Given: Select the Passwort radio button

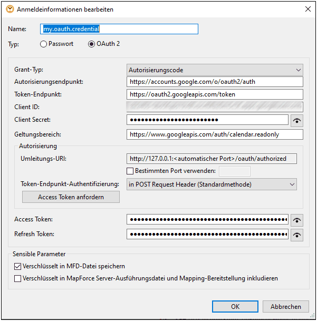Looking at the screenshot, I should tap(44, 44).
